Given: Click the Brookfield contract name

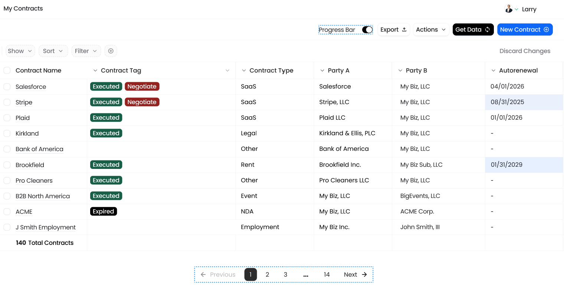Looking at the screenshot, I should point(30,165).
